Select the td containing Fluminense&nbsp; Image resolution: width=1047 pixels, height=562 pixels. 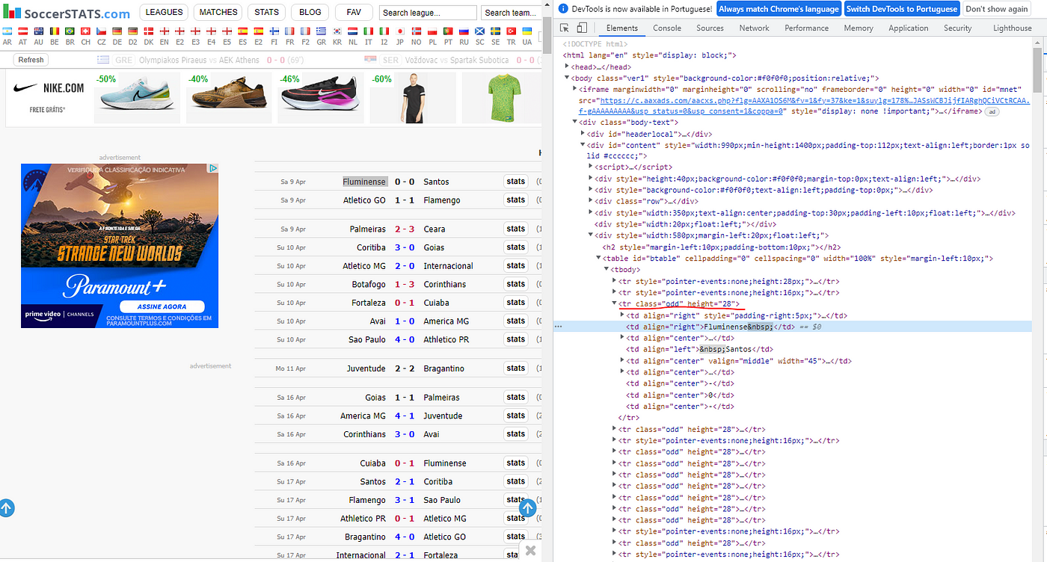[710, 327]
